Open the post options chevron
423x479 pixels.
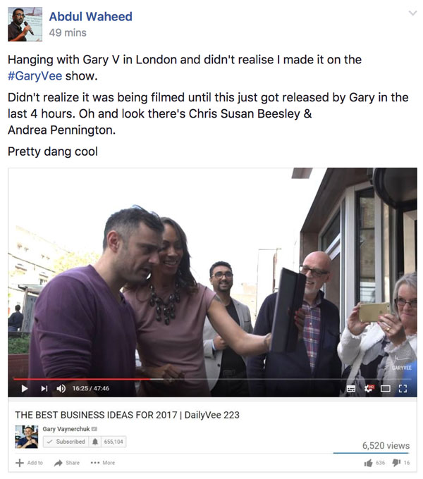(x=412, y=13)
